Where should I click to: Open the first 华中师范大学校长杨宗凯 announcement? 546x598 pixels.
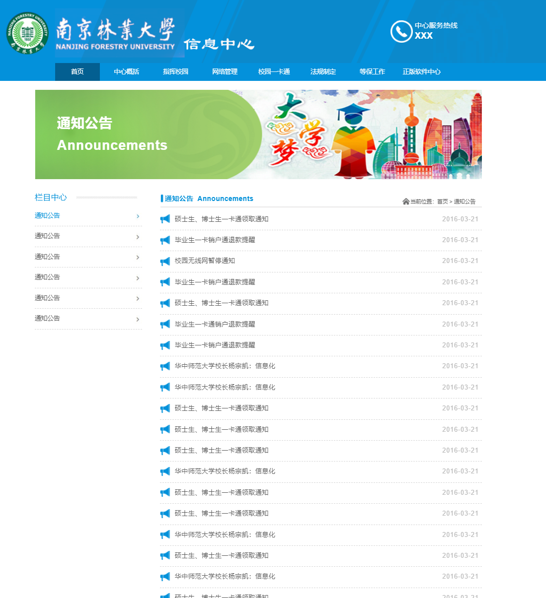click(225, 366)
